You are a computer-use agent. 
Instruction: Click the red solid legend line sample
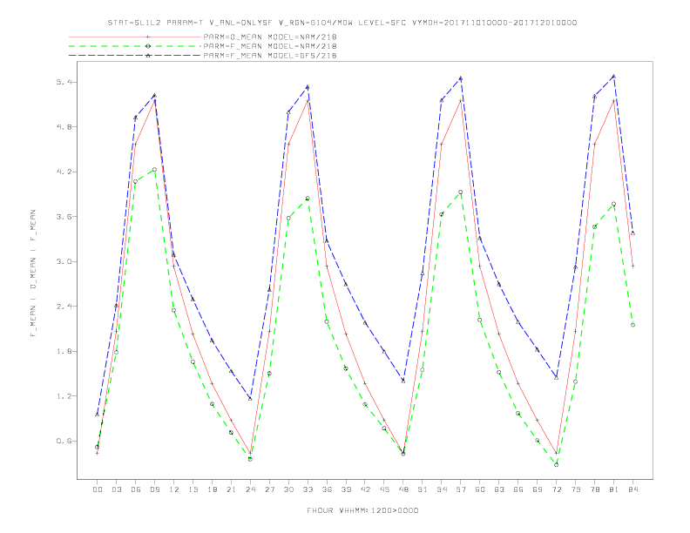point(135,37)
